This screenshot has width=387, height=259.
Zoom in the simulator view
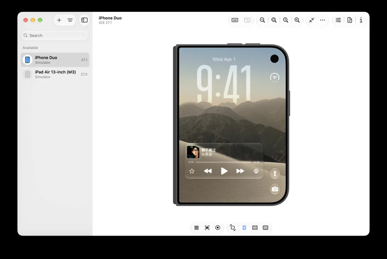click(x=297, y=20)
